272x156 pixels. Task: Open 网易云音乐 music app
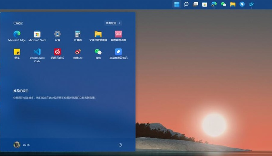click(x=57, y=54)
